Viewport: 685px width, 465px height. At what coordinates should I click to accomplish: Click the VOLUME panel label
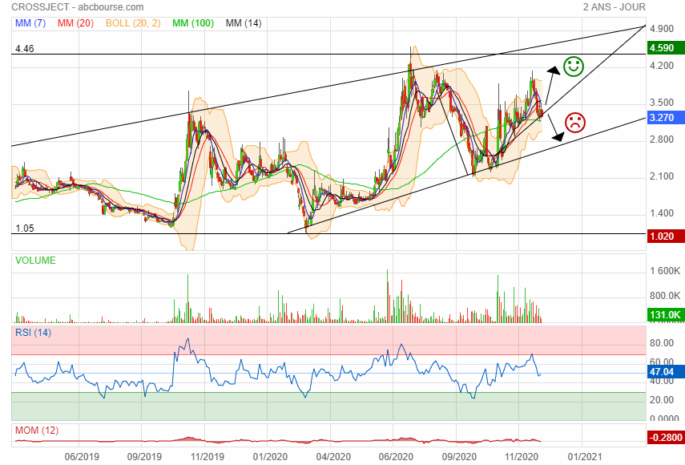[x=35, y=261]
